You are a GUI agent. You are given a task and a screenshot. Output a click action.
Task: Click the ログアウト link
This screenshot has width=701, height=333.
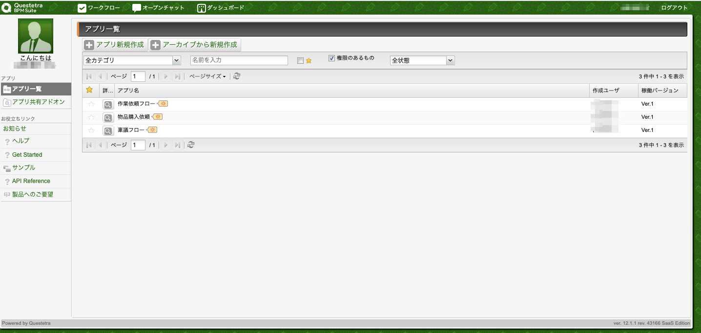pos(674,8)
